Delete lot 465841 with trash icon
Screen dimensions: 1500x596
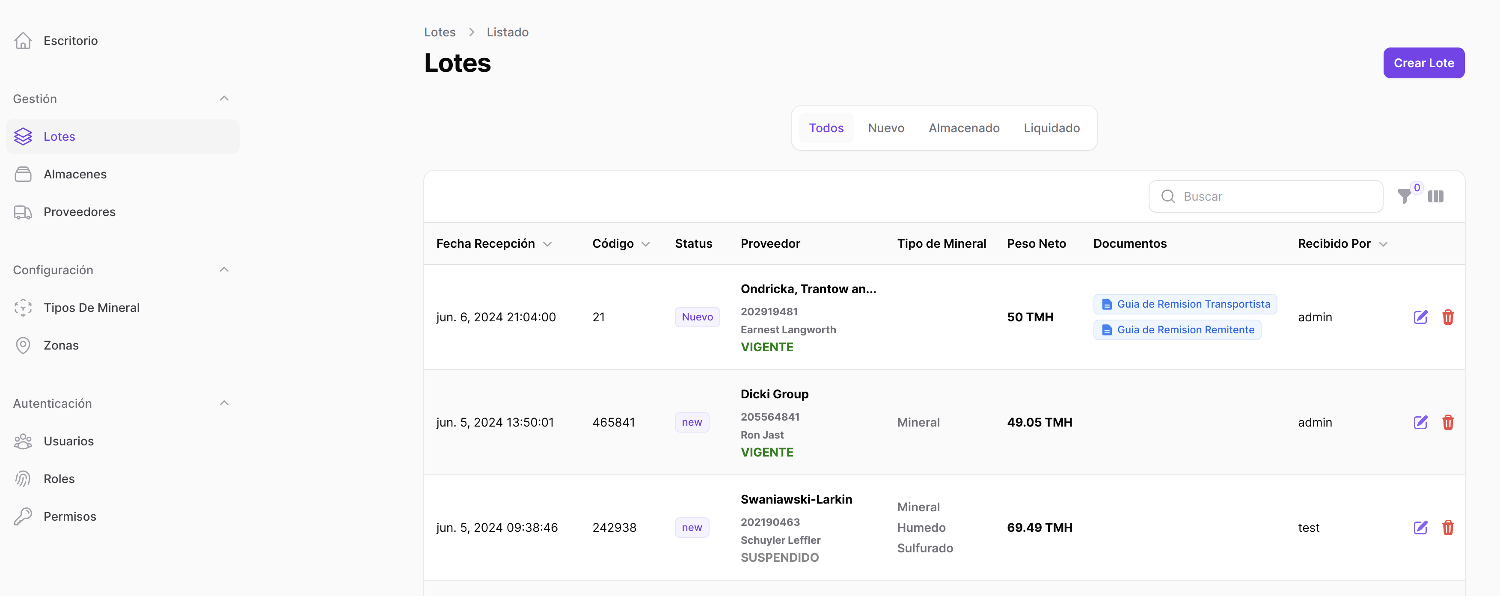[x=1448, y=423]
